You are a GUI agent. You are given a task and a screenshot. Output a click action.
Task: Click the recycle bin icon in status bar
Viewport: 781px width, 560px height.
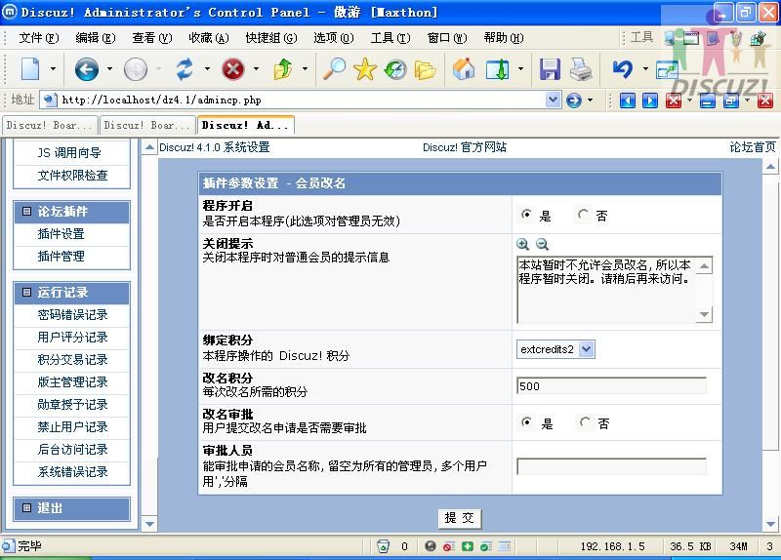pyautogui.click(x=383, y=546)
